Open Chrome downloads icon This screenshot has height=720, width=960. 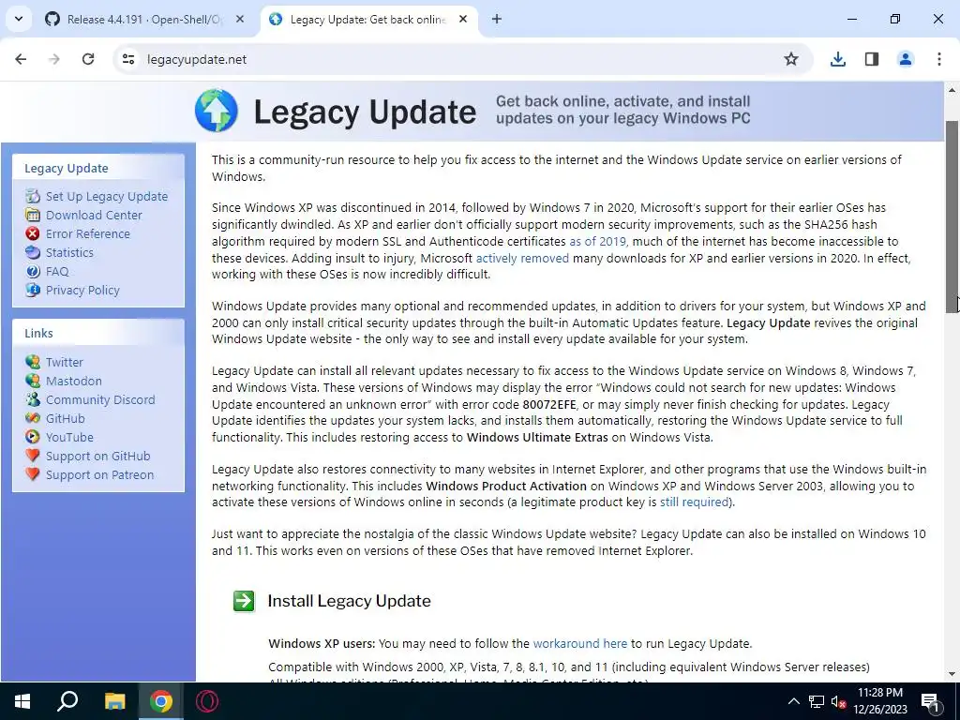[x=838, y=59]
